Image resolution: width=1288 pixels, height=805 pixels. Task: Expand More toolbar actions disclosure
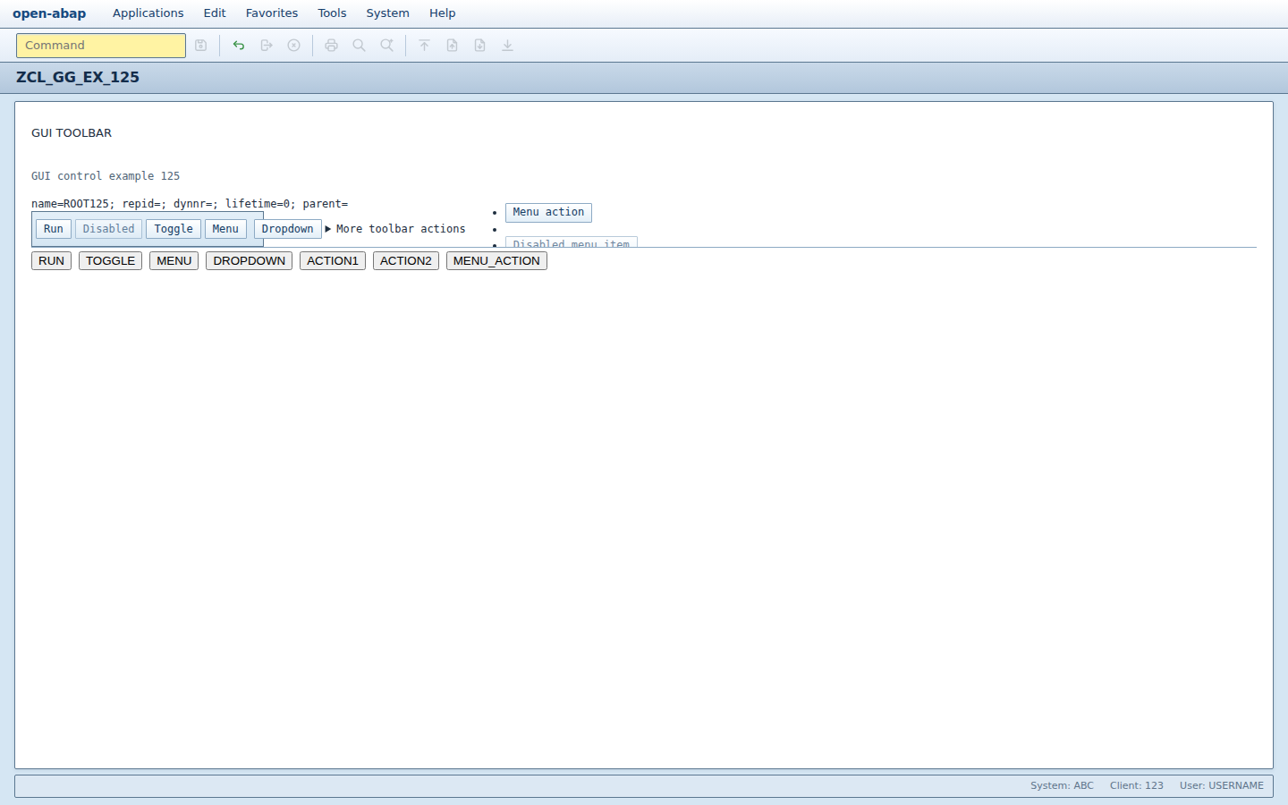[395, 229]
